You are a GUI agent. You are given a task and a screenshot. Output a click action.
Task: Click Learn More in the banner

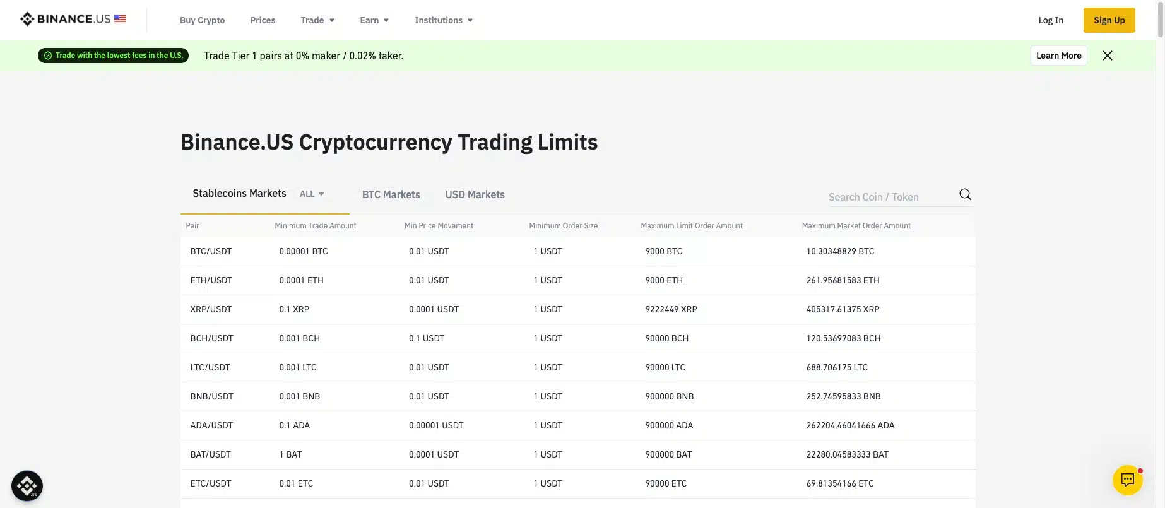point(1059,56)
